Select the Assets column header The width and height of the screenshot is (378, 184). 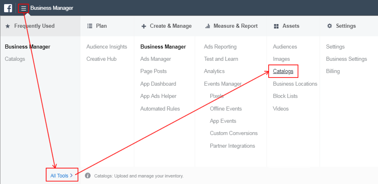(291, 26)
